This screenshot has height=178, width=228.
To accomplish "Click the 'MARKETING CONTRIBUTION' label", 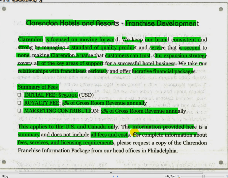I will click(61, 111).
